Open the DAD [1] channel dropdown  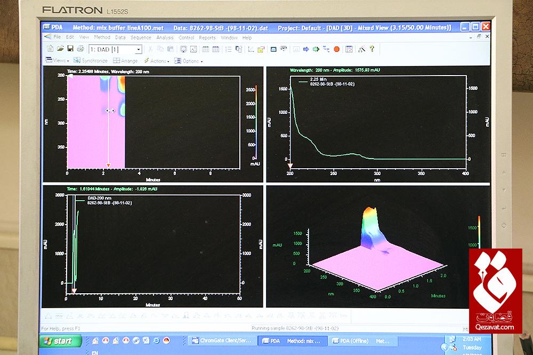coord(139,49)
